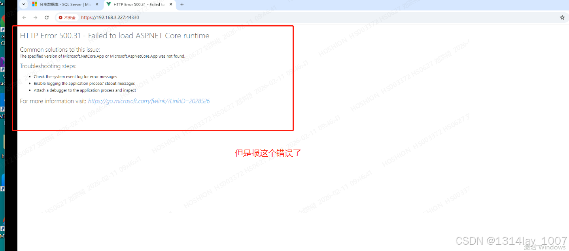Viewport: 569px width, 251px height.
Task: Click the 'Microsoft.NetCore.App was not found' line
Action: point(102,56)
